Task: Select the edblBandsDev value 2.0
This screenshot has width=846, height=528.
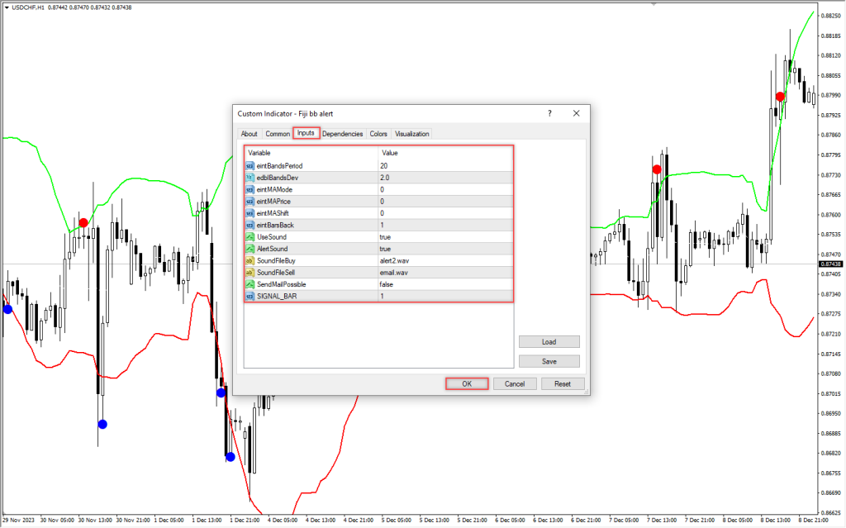Action: tap(445, 178)
